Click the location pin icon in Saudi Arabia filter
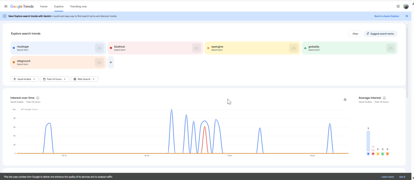Screen dimensions: 414x180 [15, 79]
